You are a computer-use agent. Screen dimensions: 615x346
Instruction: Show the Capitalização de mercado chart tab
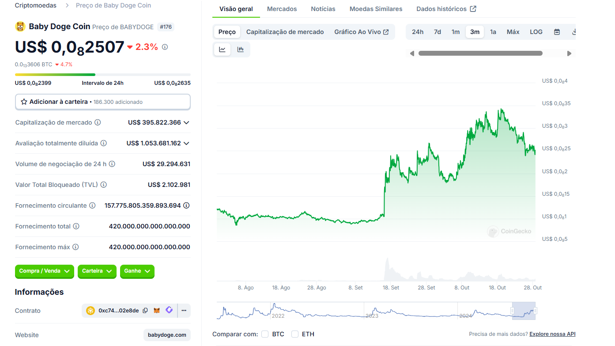pos(285,32)
